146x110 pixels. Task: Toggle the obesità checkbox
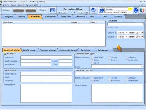tap(92, 63)
